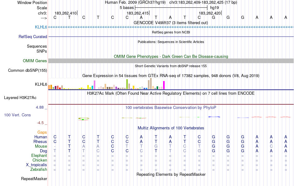The height and width of the screenshot is (186, 294).
Task: Select the Rhesus alignment row label
Action: pos(40,141)
